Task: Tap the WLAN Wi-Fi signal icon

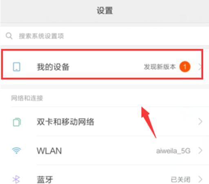Action: (17, 151)
